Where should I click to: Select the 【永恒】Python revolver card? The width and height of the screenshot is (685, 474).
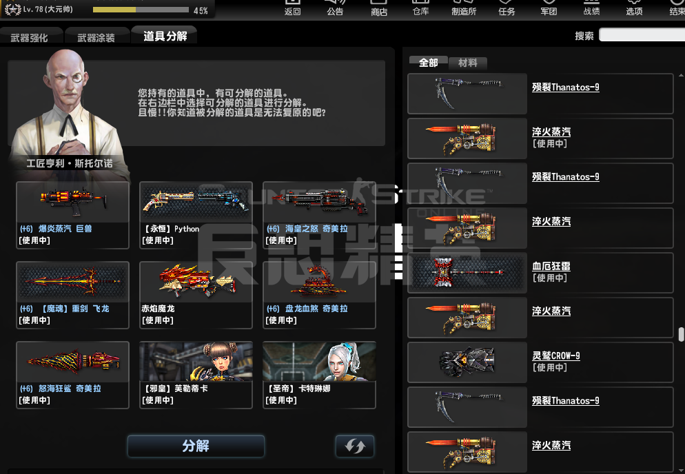pyautogui.click(x=196, y=216)
